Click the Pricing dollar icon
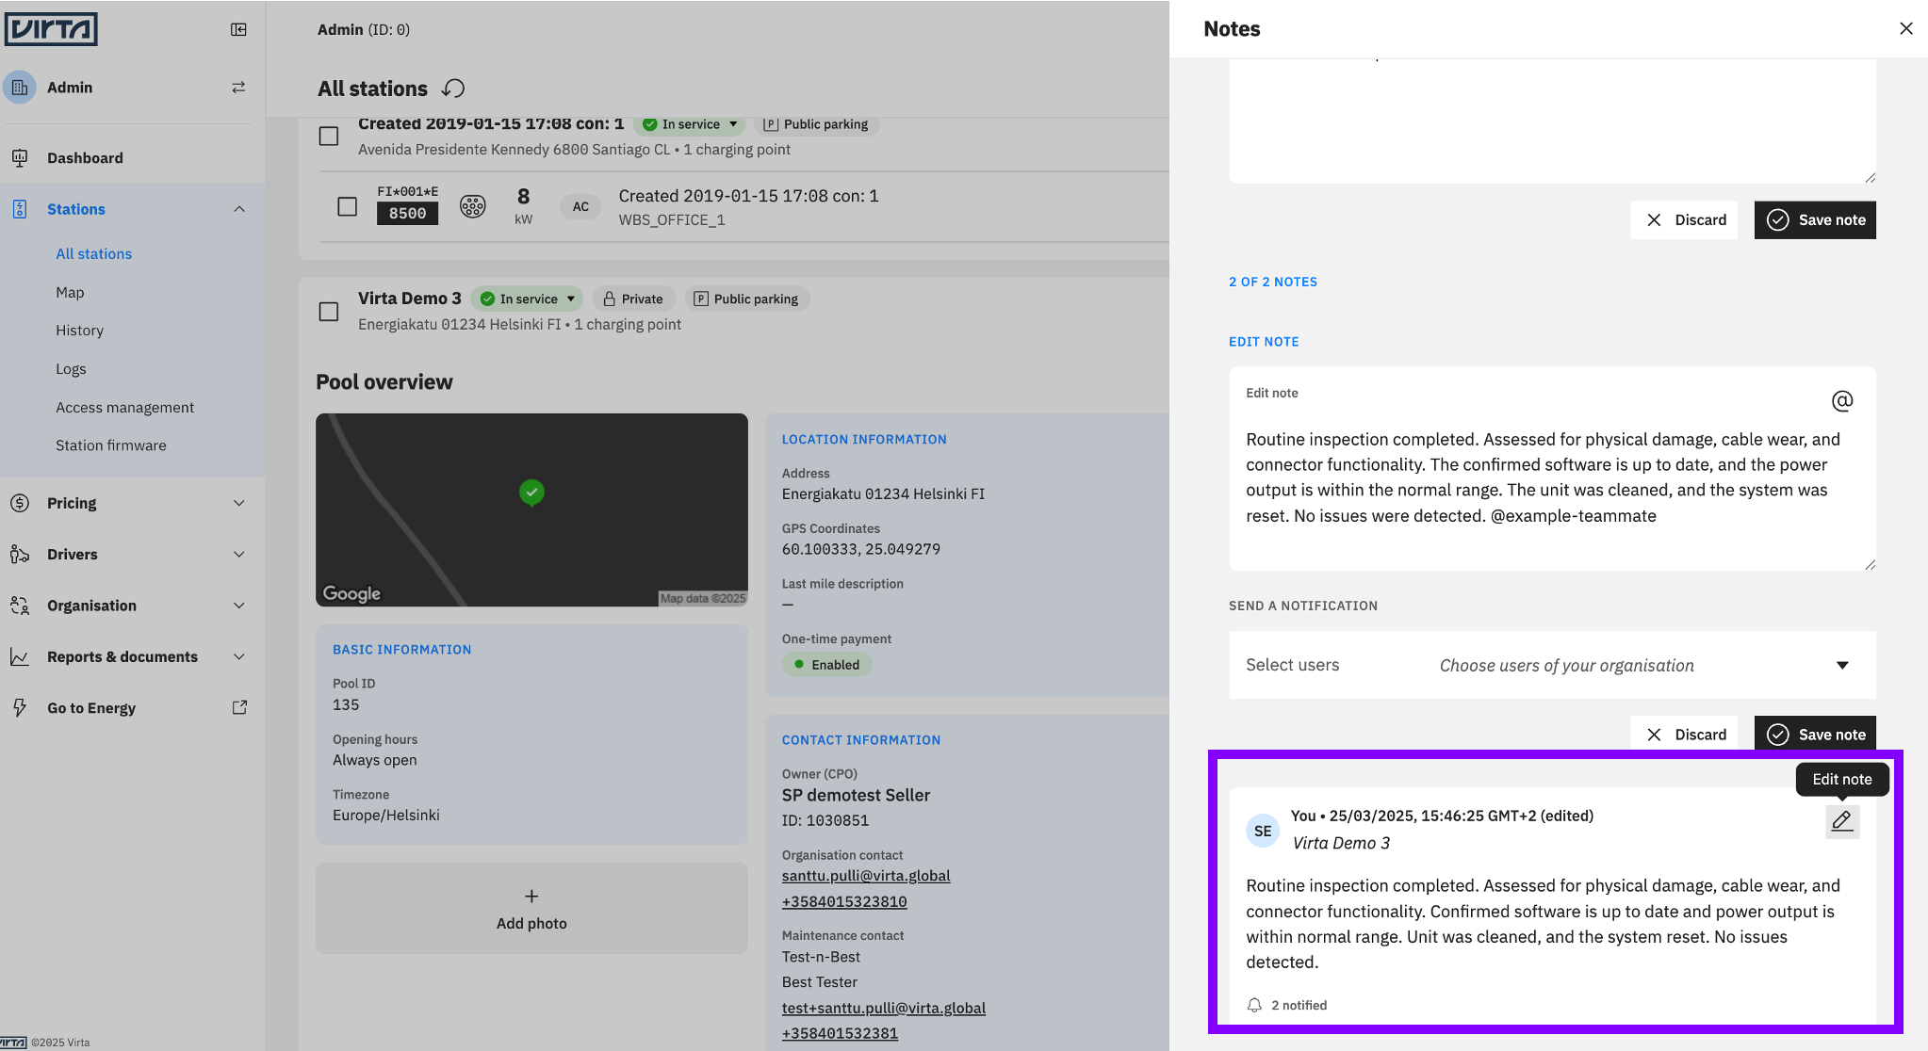This screenshot has height=1051, width=1928. 20,503
